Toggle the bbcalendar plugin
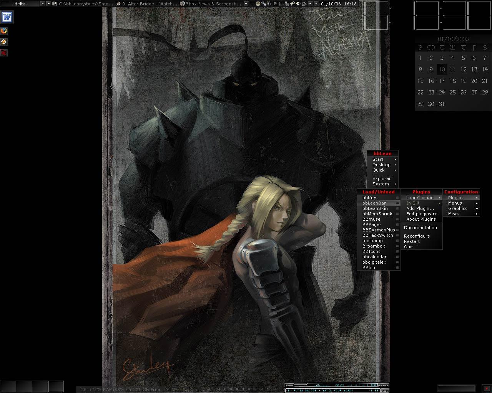 pyautogui.click(x=379, y=257)
